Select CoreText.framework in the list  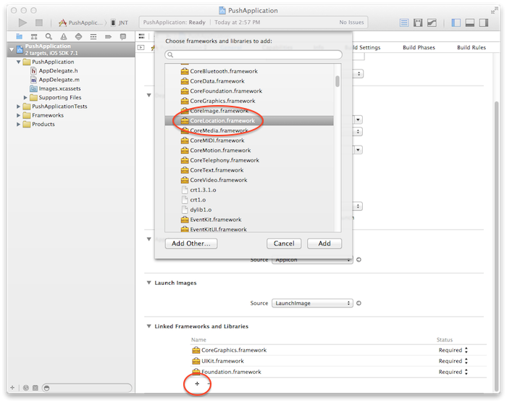point(249,170)
